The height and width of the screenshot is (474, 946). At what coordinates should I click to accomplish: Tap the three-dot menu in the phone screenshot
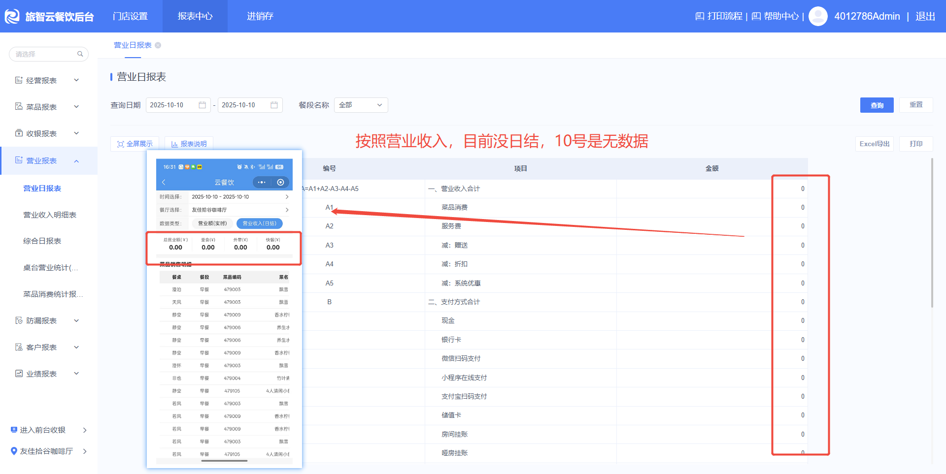pyautogui.click(x=262, y=182)
